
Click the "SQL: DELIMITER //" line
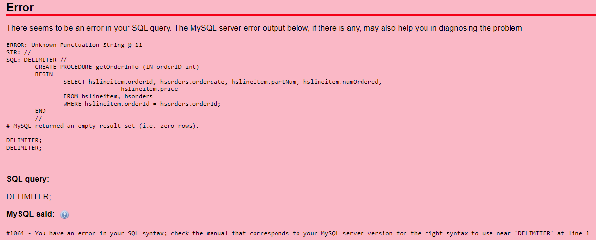point(37,60)
